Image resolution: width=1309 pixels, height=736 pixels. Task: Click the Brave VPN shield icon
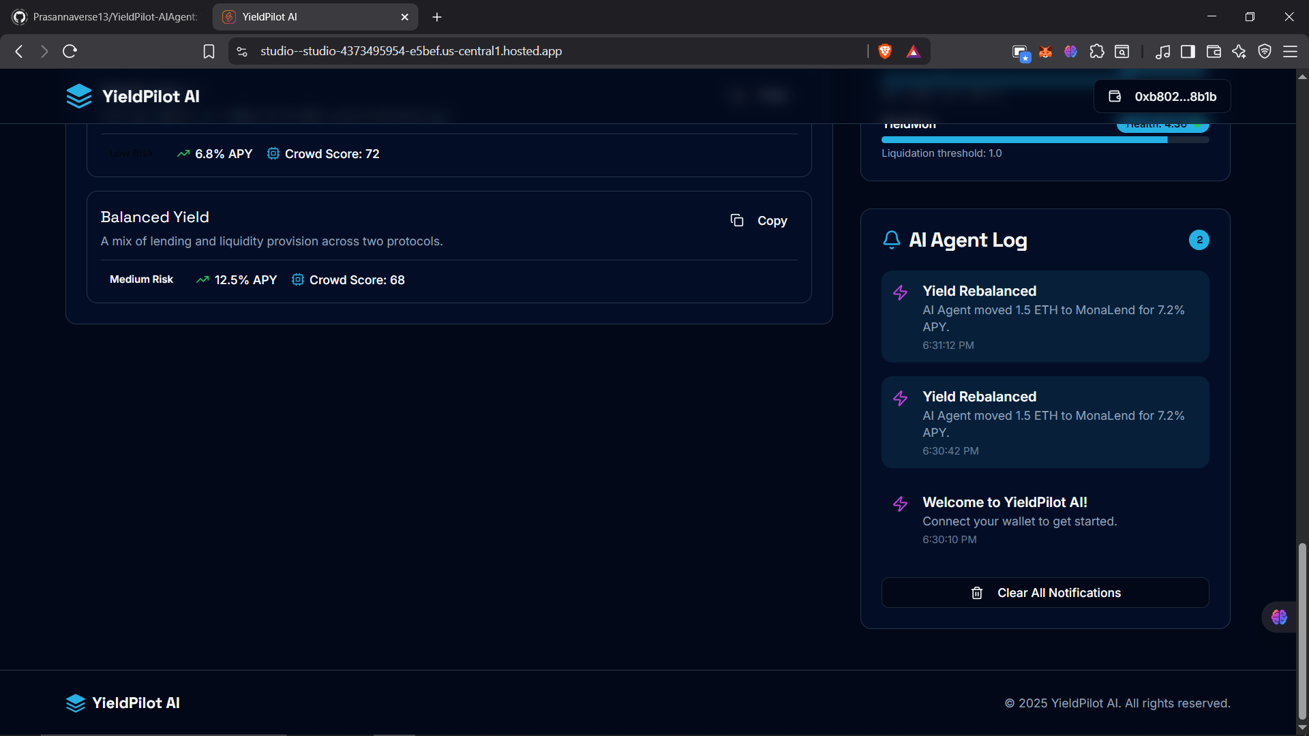tap(1265, 51)
